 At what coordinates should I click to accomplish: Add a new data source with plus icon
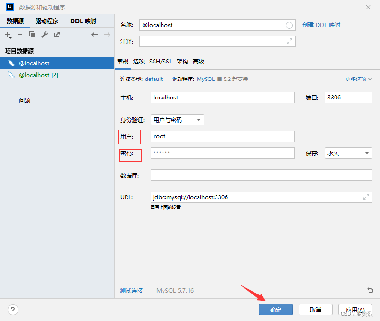coord(8,35)
